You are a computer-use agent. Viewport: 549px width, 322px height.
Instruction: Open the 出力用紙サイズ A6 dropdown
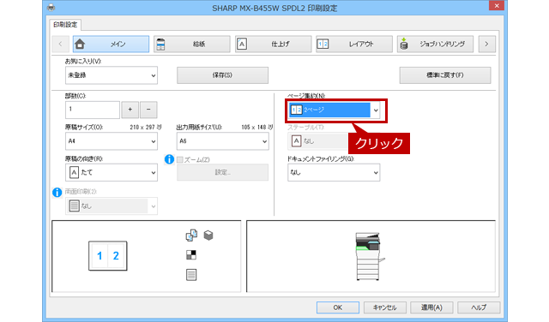coord(223,141)
